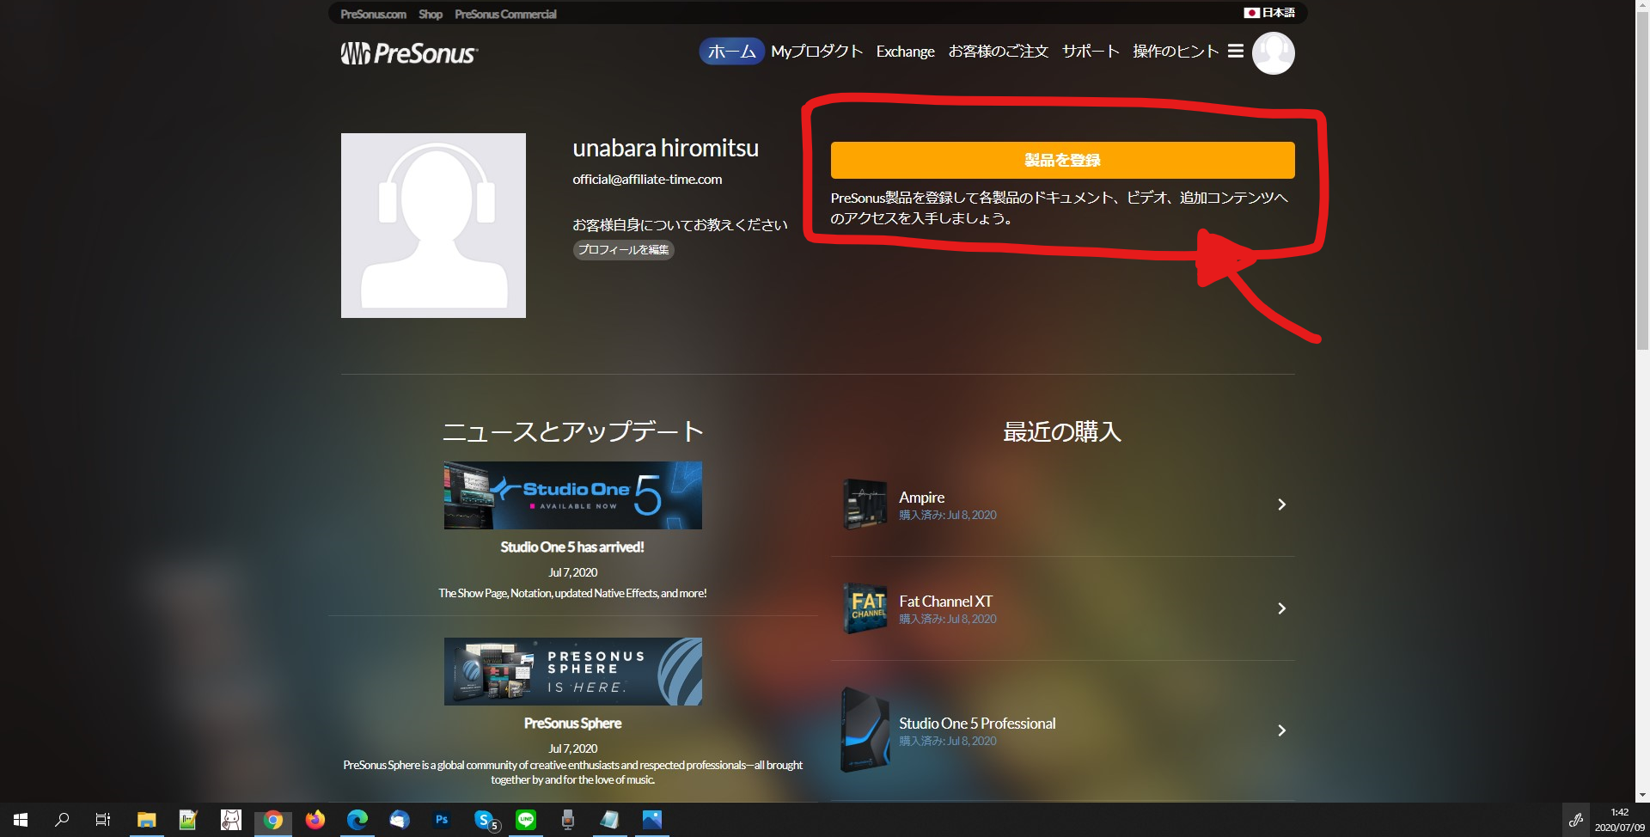Open the Myプロダクト menu item
The image size is (1650, 837).
click(x=817, y=52)
